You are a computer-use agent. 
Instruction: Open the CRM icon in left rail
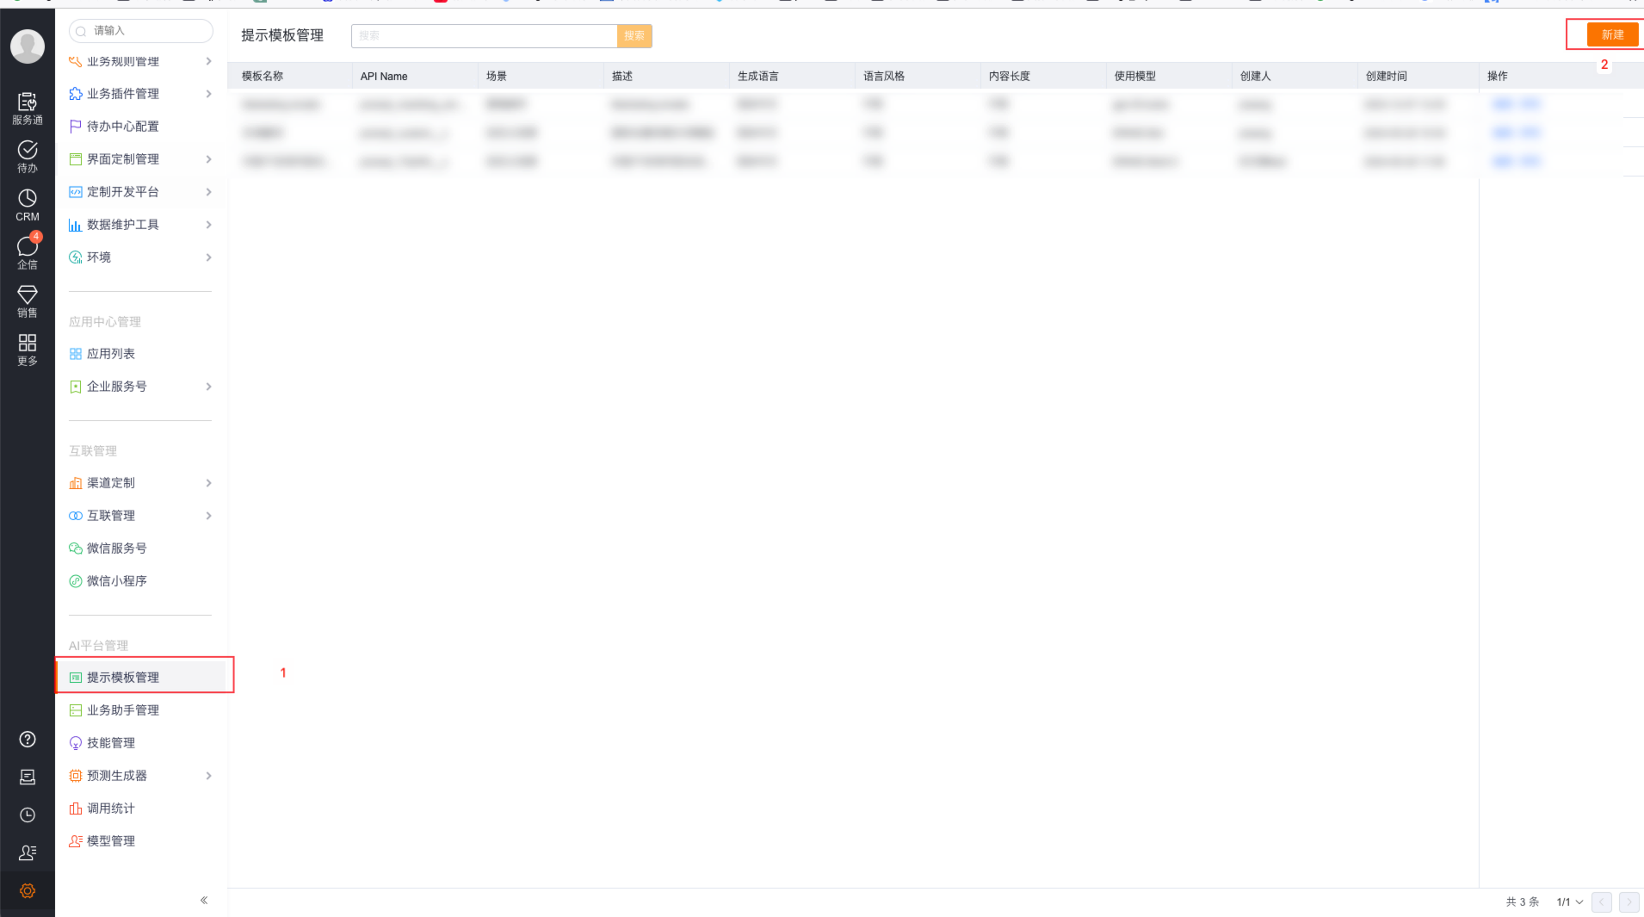[28, 205]
